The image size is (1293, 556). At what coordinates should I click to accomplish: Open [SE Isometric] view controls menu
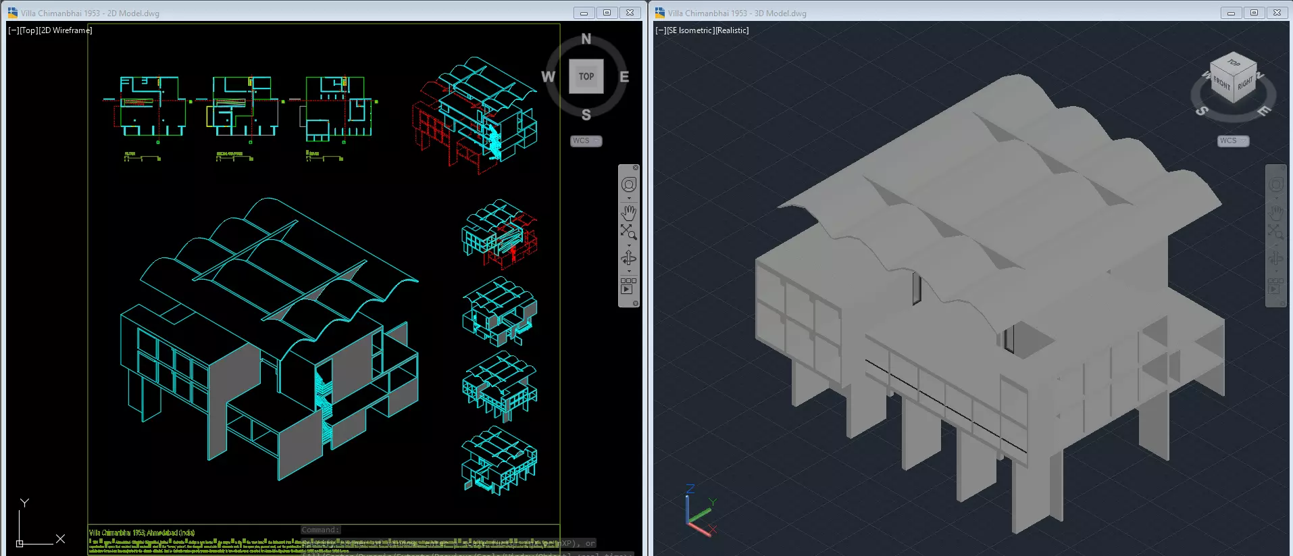[x=690, y=30]
